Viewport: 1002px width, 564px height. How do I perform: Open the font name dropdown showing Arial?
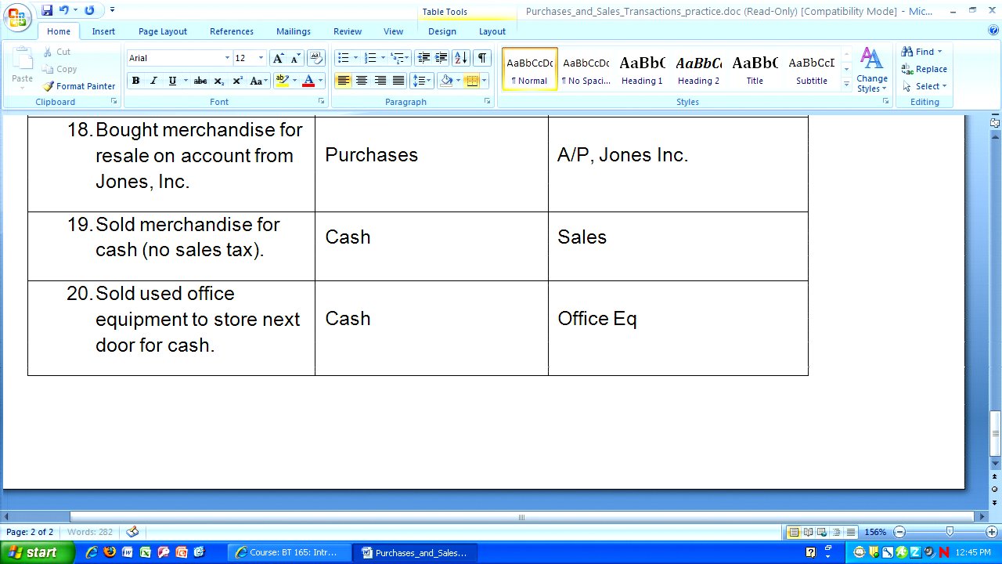[227, 58]
